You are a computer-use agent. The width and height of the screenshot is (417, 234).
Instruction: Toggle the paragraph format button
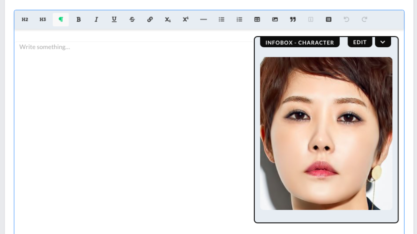coord(61,19)
